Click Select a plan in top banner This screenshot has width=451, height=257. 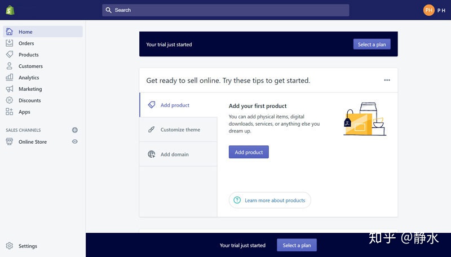tap(372, 45)
